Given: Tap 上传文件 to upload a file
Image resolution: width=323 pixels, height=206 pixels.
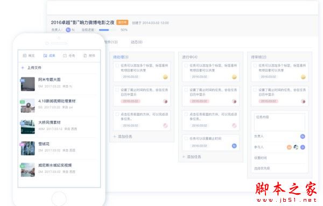Looking at the screenshot, I should coord(34,68).
